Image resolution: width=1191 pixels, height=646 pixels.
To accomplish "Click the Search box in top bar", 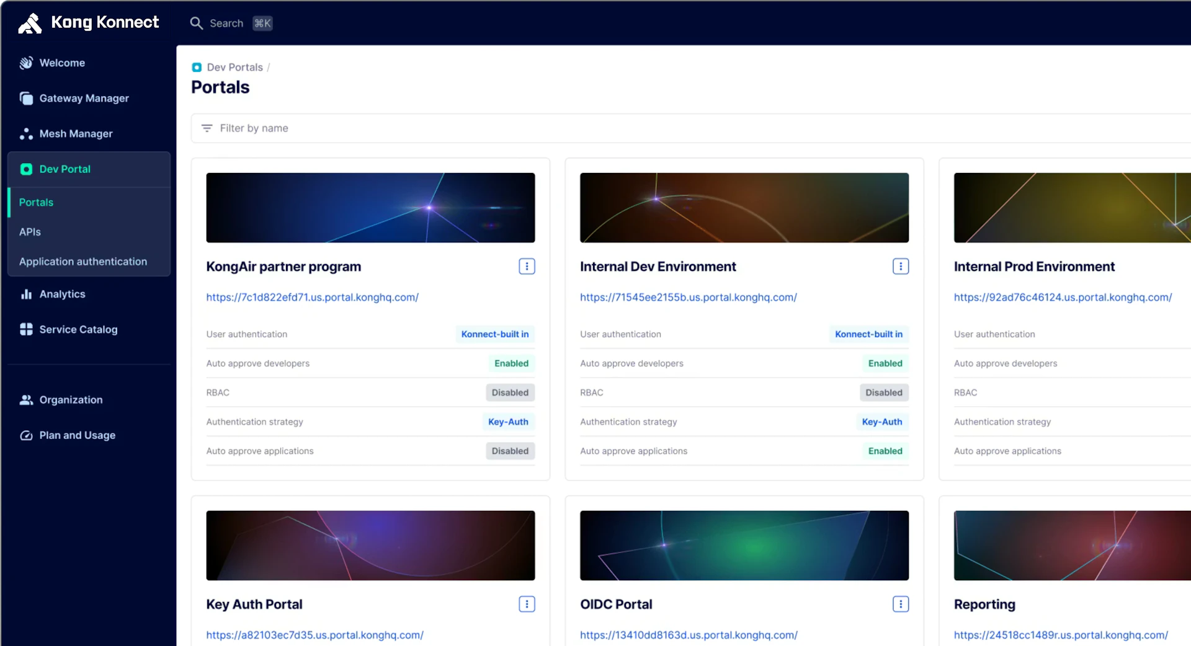I will (x=231, y=23).
